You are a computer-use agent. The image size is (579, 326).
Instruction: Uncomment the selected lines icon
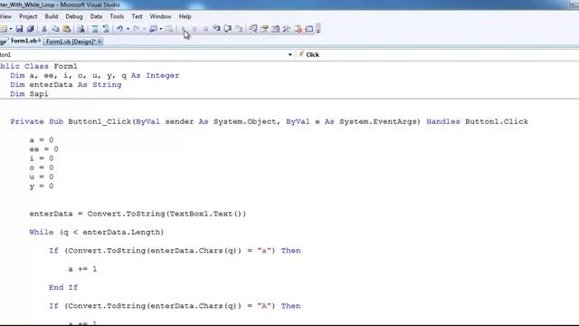[106, 29]
